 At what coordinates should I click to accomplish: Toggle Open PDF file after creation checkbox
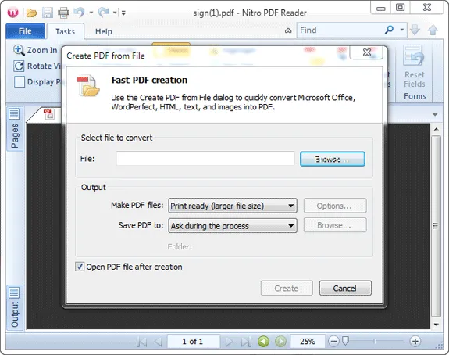point(80,267)
